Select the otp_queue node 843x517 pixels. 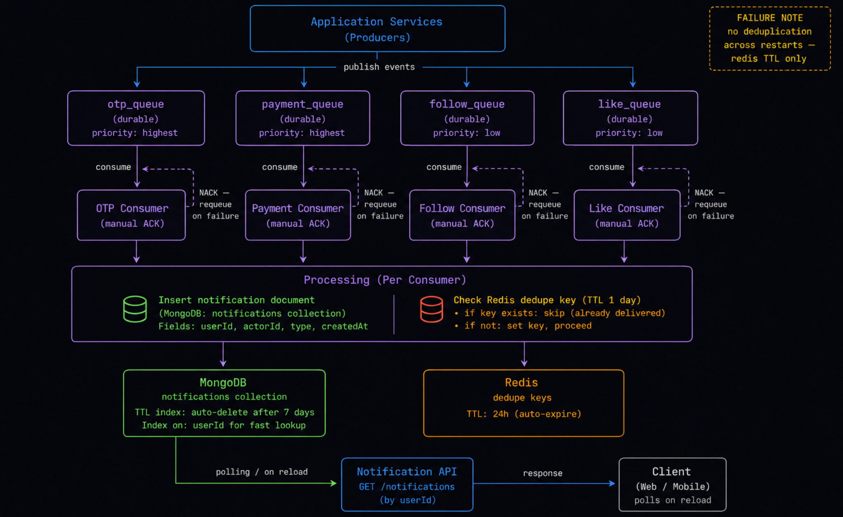click(136, 118)
